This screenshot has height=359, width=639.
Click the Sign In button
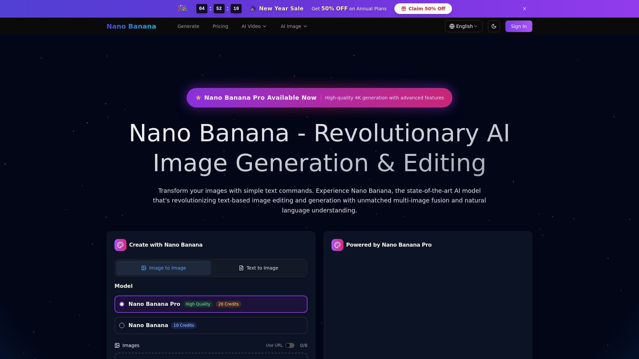[x=519, y=26]
